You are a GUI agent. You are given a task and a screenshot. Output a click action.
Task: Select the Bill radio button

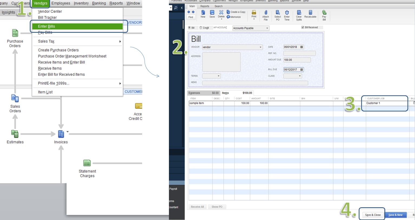point(189,28)
